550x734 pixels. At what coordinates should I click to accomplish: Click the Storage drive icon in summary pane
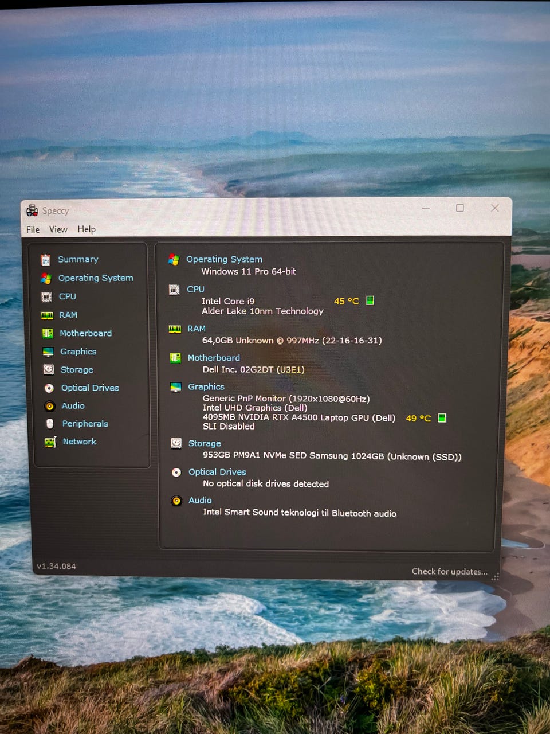[176, 443]
